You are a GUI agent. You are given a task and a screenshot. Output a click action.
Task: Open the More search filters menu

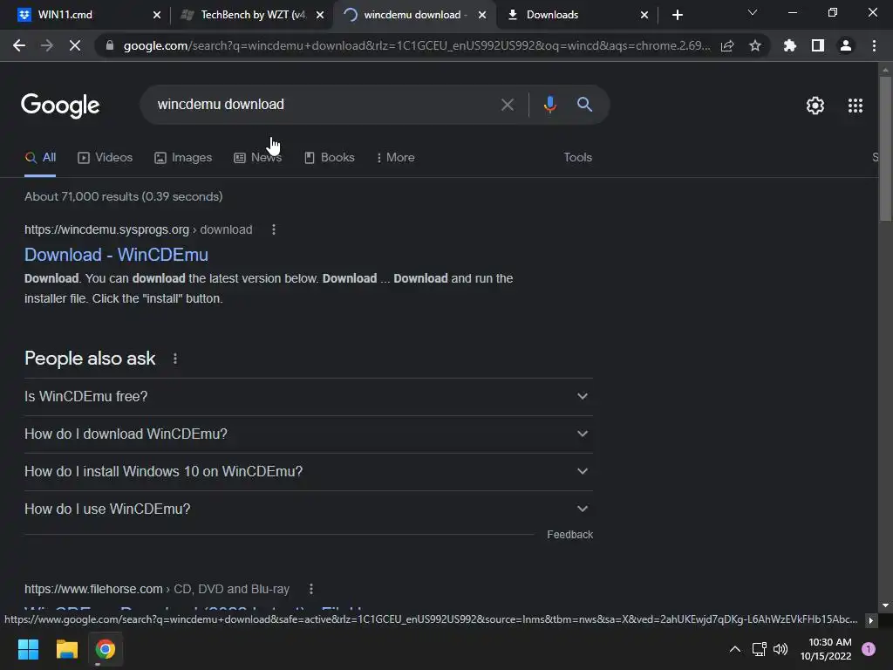(395, 158)
